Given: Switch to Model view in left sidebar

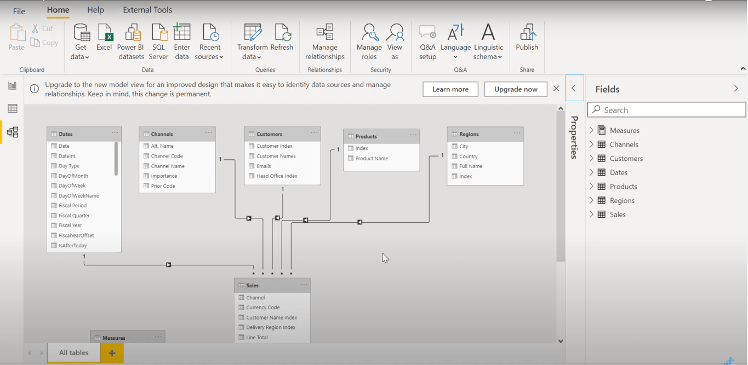Looking at the screenshot, I should [x=13, y=132].
